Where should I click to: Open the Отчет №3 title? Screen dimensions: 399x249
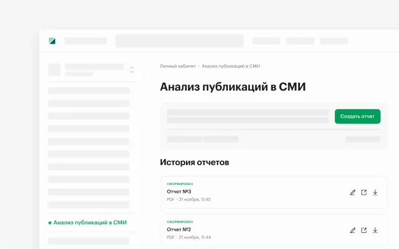179,192
